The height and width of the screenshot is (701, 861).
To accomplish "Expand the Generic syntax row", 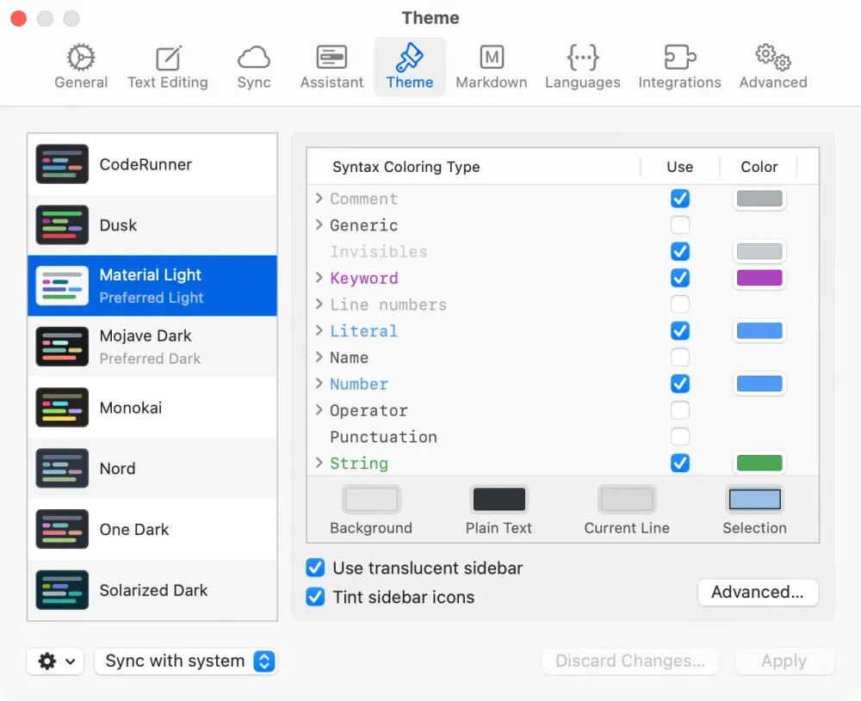I will click(x=319, y=224).
